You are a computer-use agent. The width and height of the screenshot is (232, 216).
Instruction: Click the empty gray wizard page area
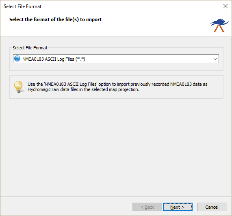116,147
